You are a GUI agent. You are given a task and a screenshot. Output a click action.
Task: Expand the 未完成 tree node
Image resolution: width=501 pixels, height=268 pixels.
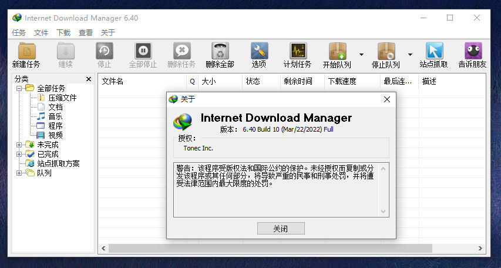pos(19,145)
